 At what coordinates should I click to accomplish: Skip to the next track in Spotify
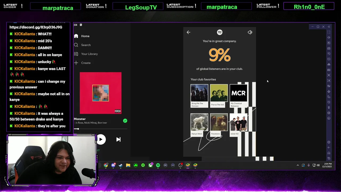point(118,139)
